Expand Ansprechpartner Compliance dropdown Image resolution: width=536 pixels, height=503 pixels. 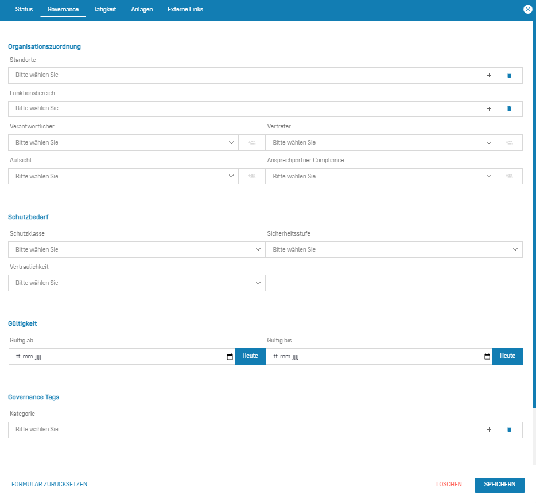[x=380, y=176]
